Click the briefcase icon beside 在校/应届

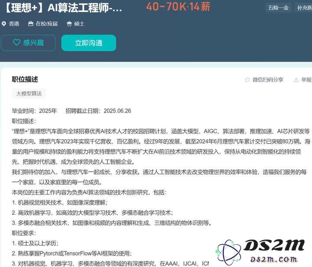(31, 24)
